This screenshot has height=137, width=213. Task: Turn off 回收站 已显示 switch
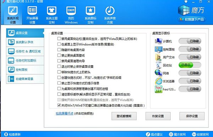coord(190,65)
